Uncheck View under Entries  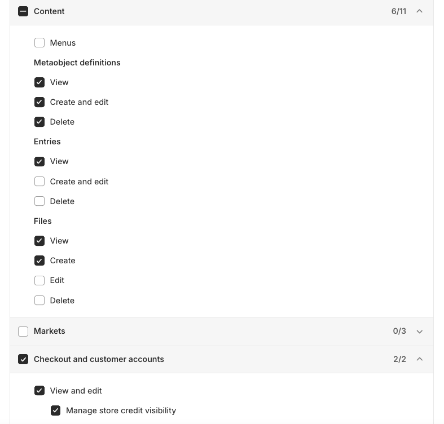tap(39, 162)
